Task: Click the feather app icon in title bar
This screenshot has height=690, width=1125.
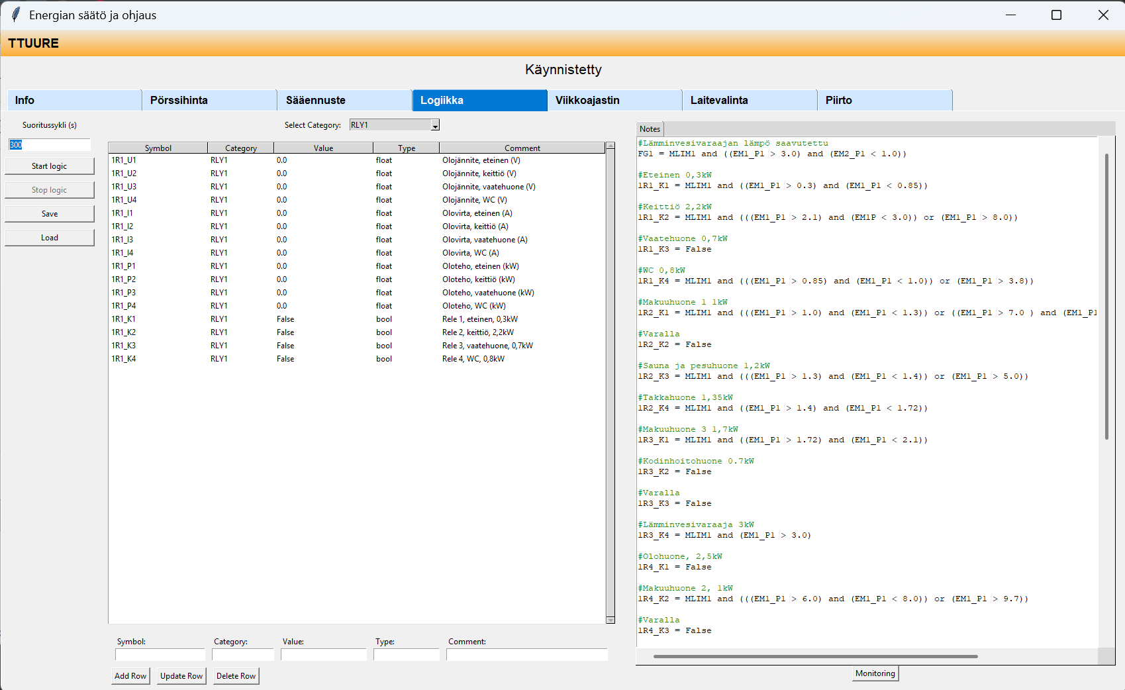Action: pyautogui.click(x=16, y=15)
